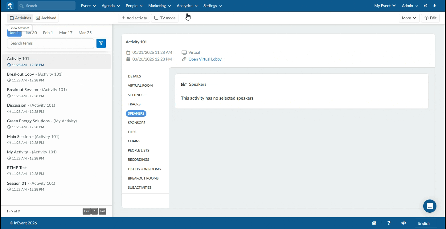Switch to the Mar 17 date
This screenshot has width=446, height=229.
click(66, 33)
